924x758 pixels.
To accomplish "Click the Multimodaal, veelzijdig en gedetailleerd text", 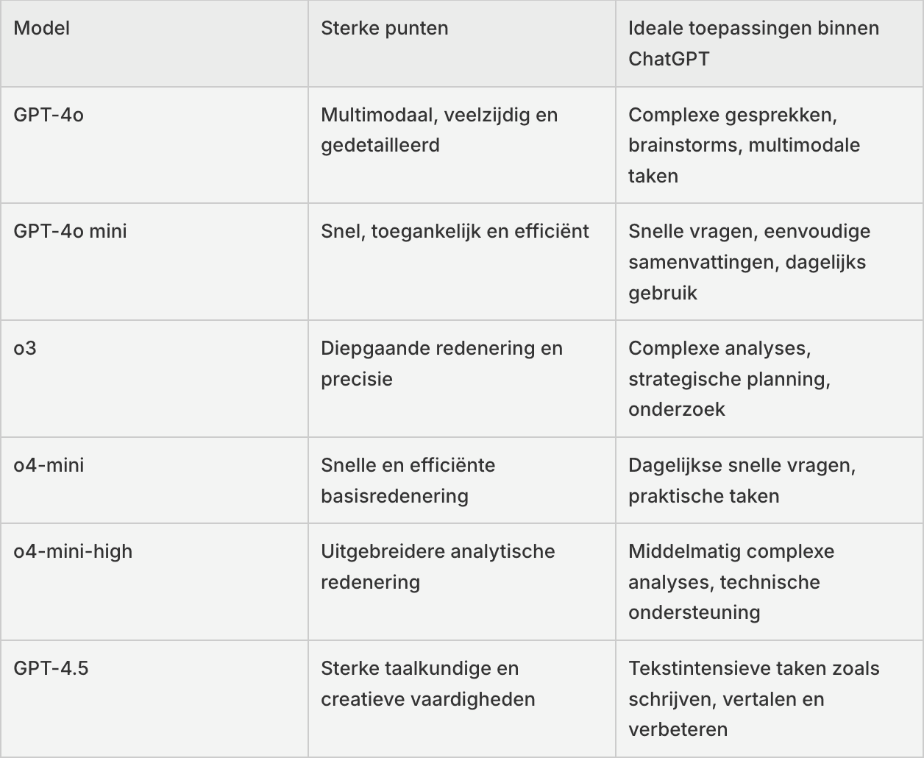I will pyautogui.click(x=439, y=130).
